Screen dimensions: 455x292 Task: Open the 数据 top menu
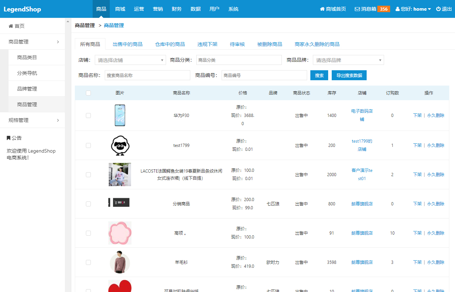[196, 9]
